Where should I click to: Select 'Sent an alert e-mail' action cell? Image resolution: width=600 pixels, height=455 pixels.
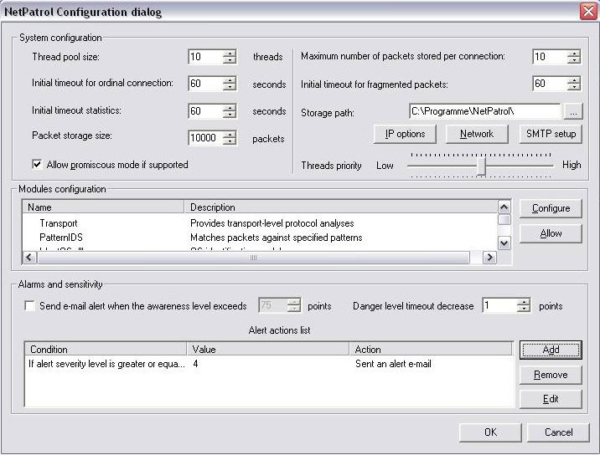pyautogui.click(x=393, y=364)
